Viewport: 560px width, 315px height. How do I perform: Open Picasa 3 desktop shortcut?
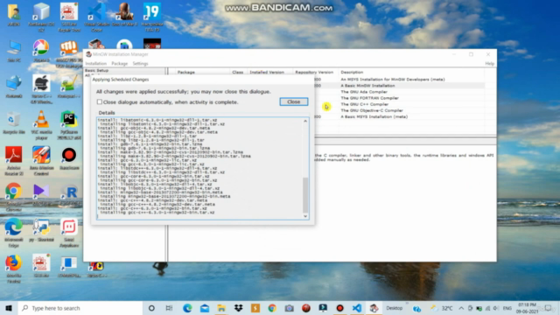coord(41,51)
